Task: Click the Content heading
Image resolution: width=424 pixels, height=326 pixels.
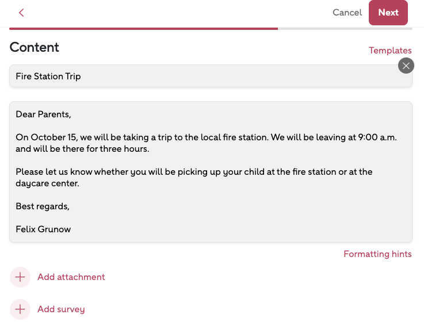Action: pyautogui.click(x=35, y=48)
